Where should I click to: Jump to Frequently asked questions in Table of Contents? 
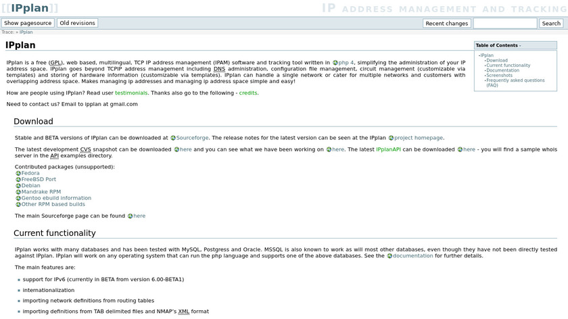(x=515, y=82)
